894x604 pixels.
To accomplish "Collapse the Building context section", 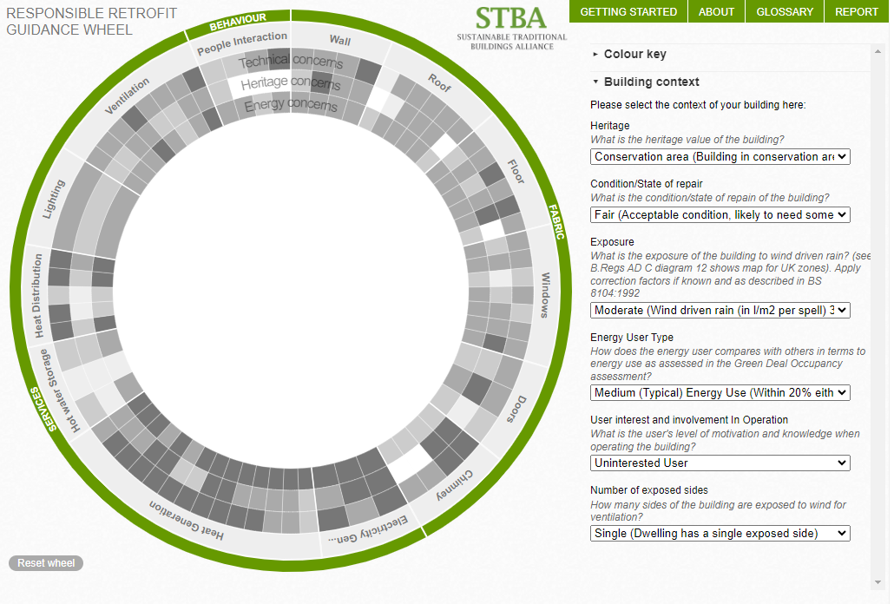I will (x=651, y=82).
